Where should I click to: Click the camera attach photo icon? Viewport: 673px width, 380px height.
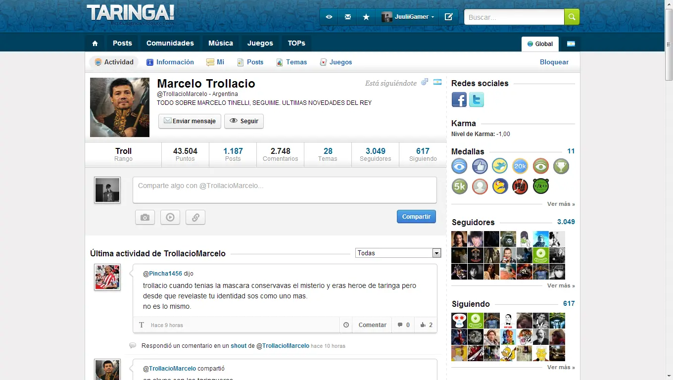coord(145,217)
